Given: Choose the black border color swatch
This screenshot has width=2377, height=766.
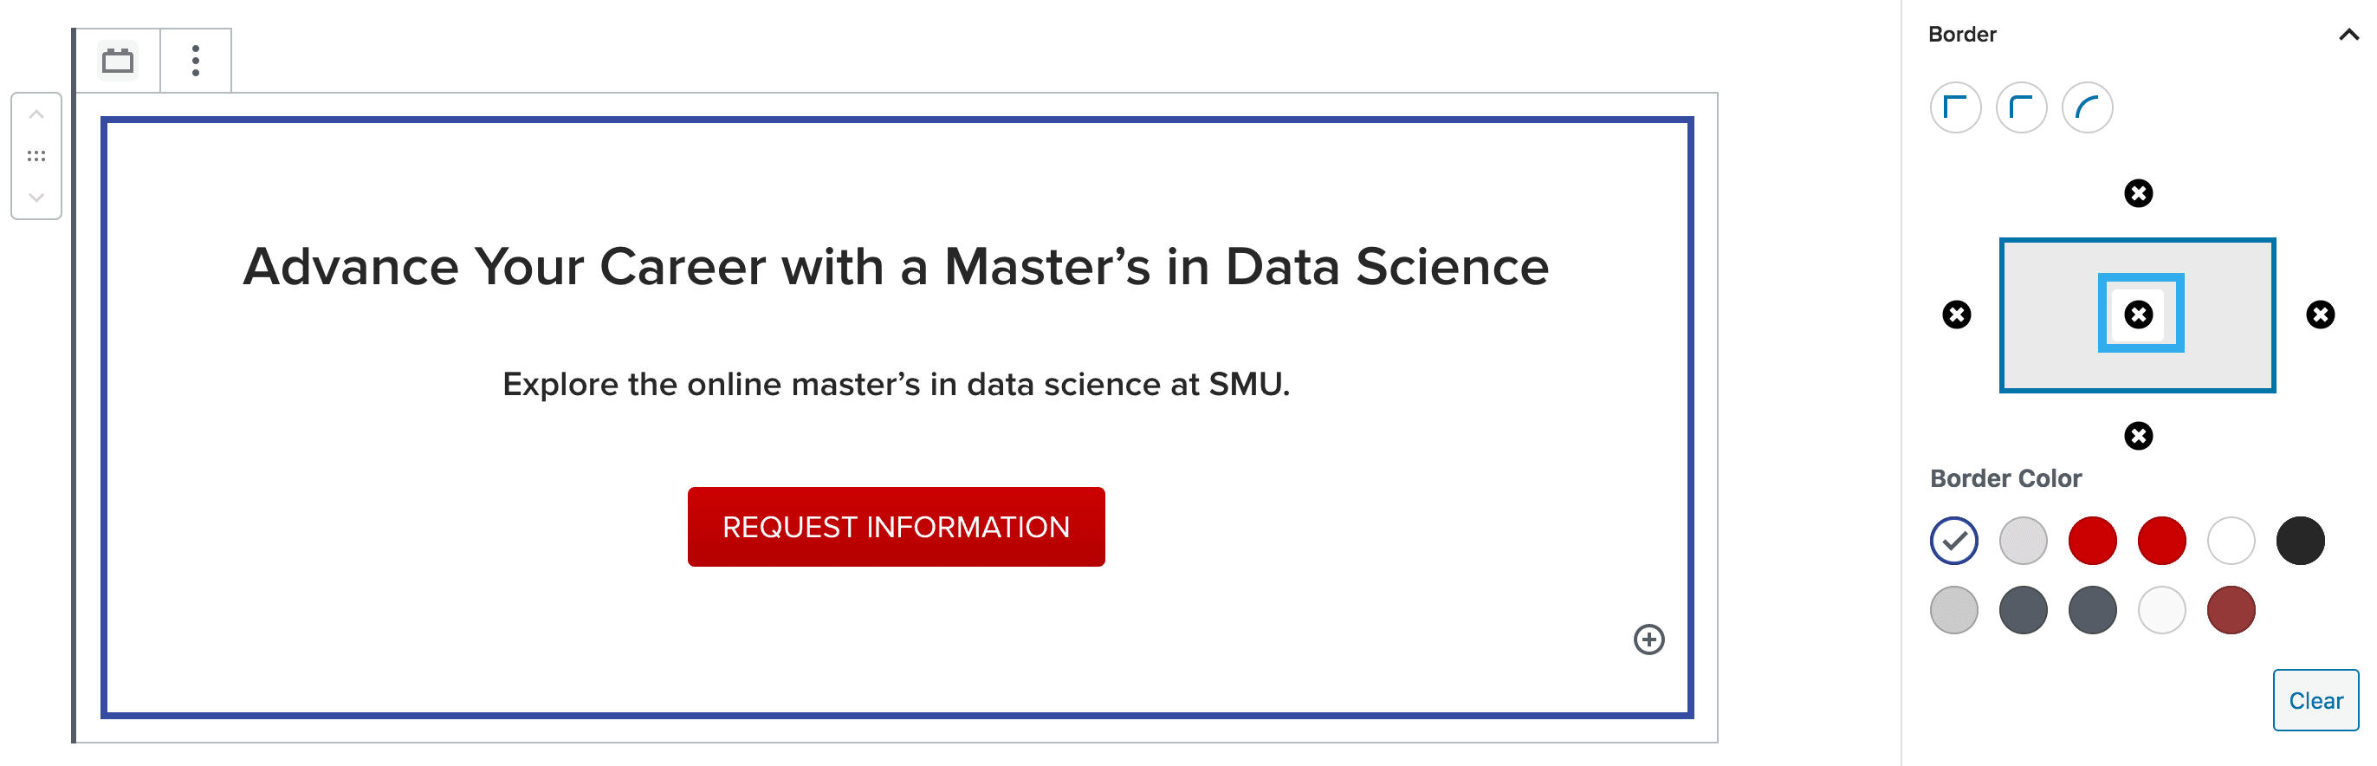Looking at the screenshot, I should (x=2300, y=541).
